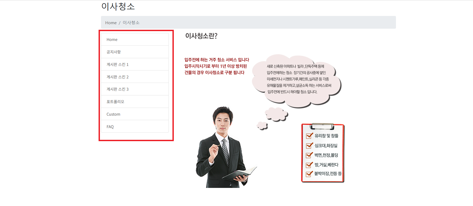Click the 이사청소란? section heading

coord(201,36)
